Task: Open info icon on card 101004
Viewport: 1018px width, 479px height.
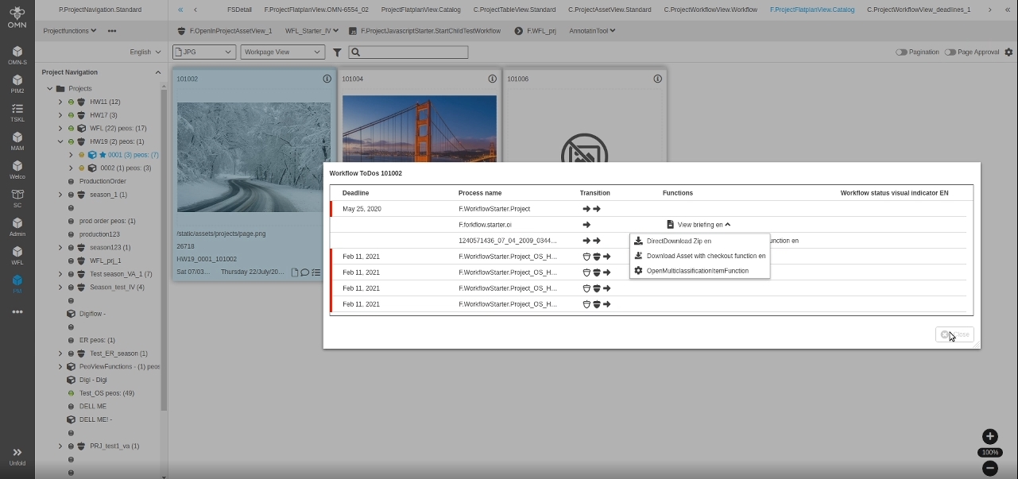Action: point(492,79)
